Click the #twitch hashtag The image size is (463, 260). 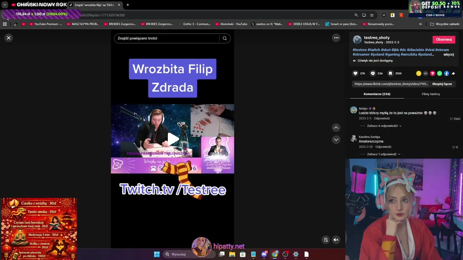(x=374, y=50)
